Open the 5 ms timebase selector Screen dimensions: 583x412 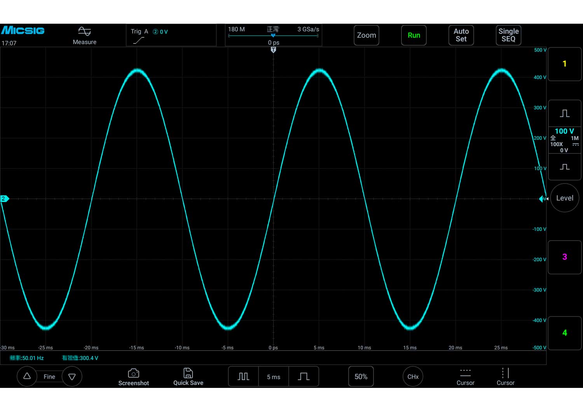click(274, 377)
